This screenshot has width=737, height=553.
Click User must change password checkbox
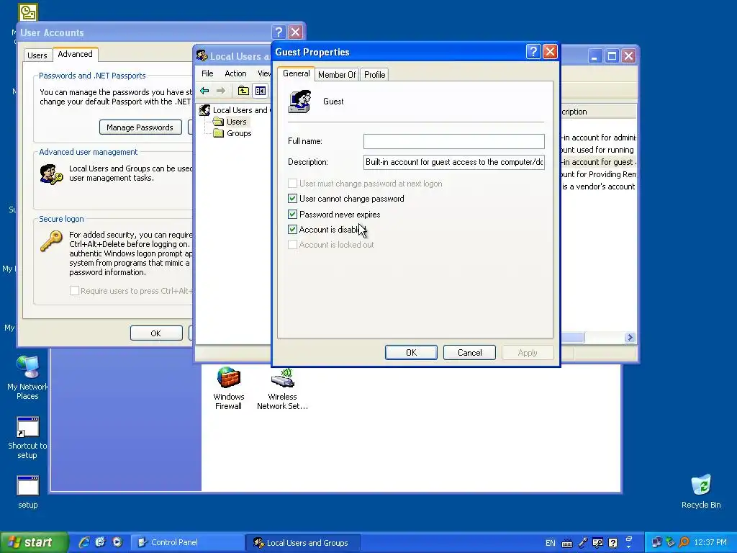coord(292,184)
